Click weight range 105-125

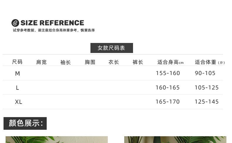[x=206, y=87]
